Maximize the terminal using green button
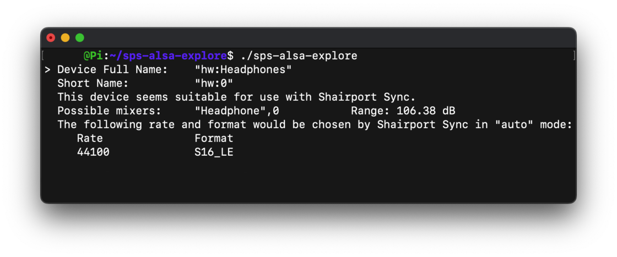Viewport: 617px width, 257px height. click(80, 38)
